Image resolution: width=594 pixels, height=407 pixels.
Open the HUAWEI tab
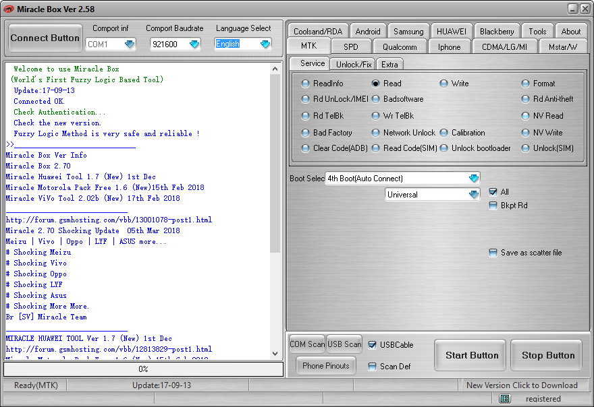(x=452, y=31)
